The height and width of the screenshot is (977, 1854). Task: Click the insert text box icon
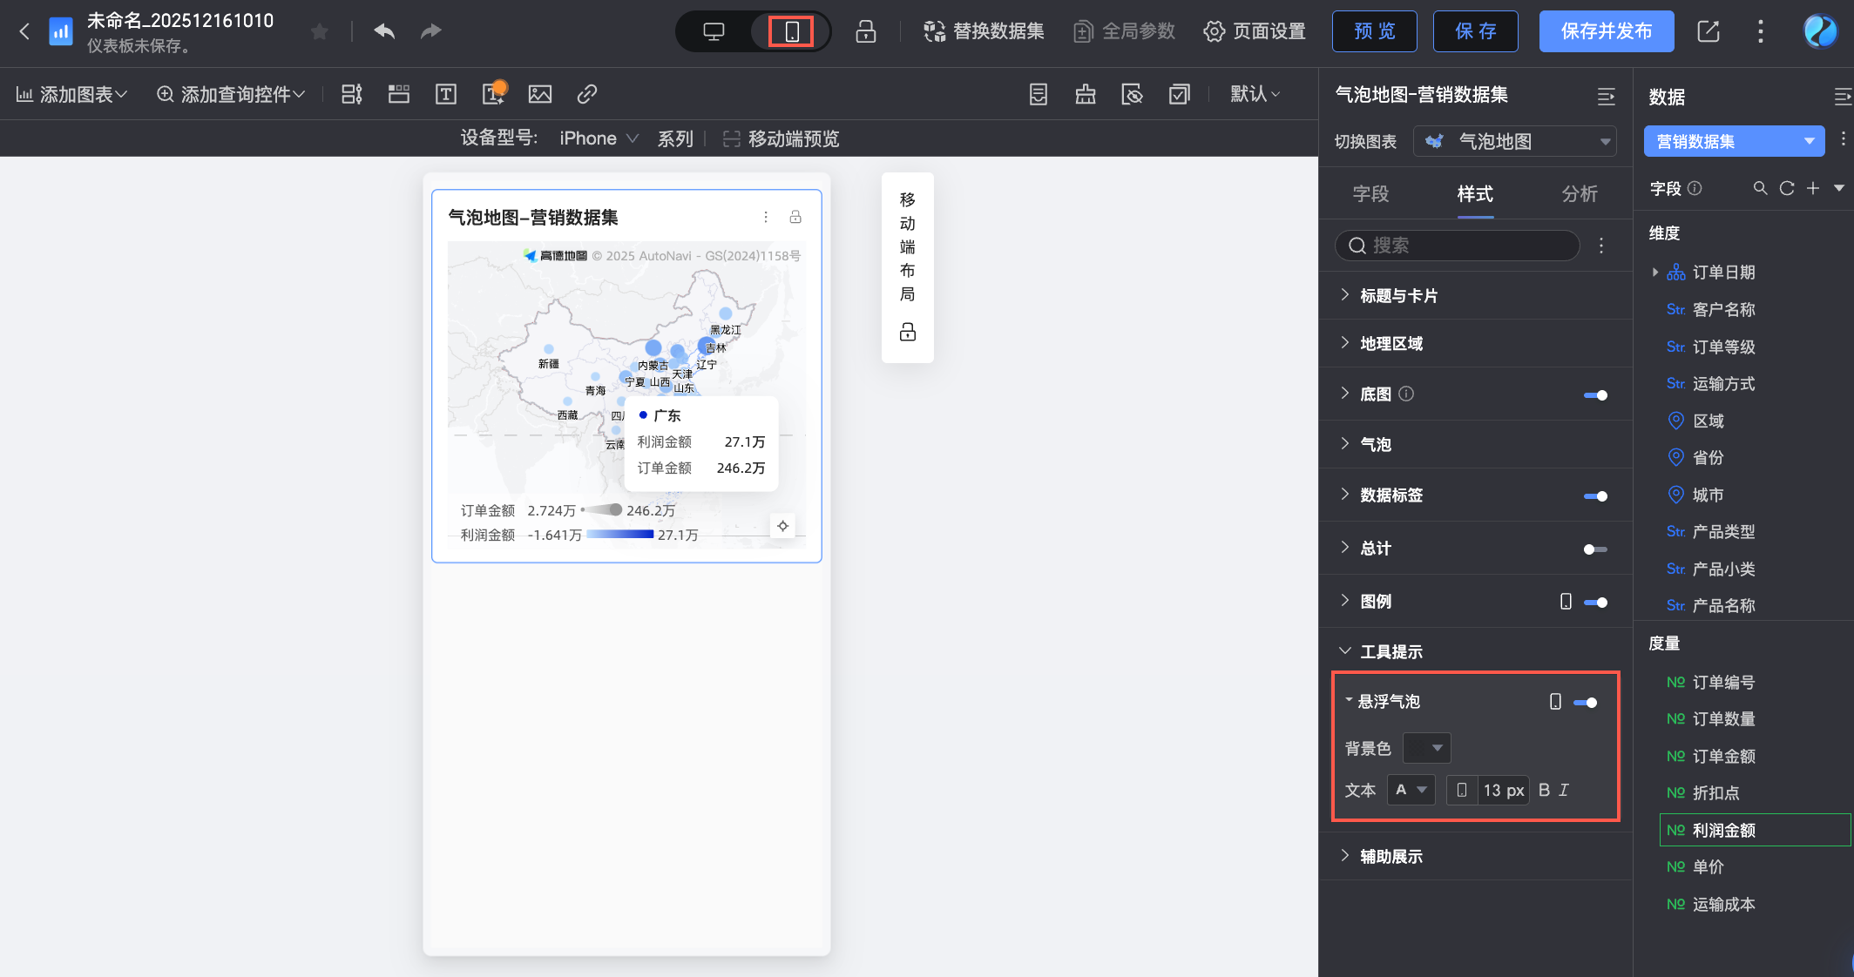click(446, 94)
